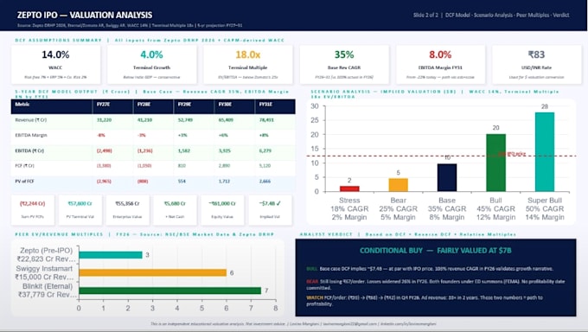Click the ₹5,680 Cr Net Cash card
The image size is (588, 332).
[175, 210]
